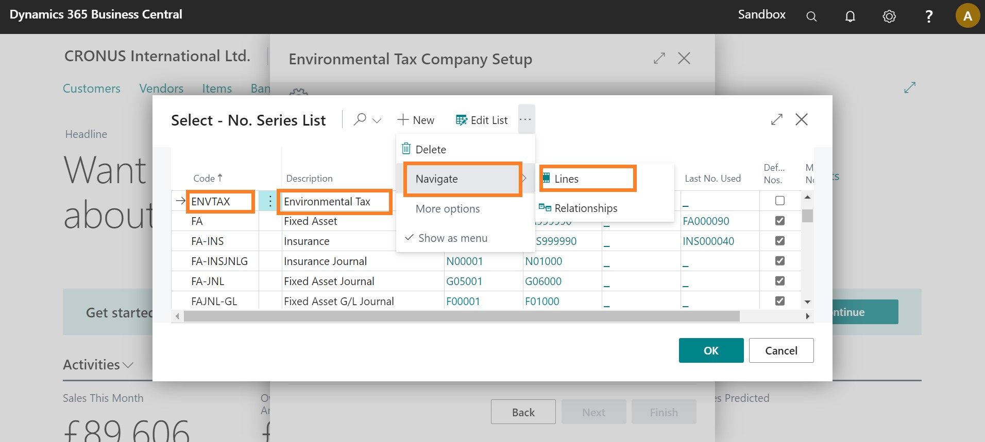Click the search magnifier icon in top bar
Viewport: 985px width, 442px height.
point(811,16)
